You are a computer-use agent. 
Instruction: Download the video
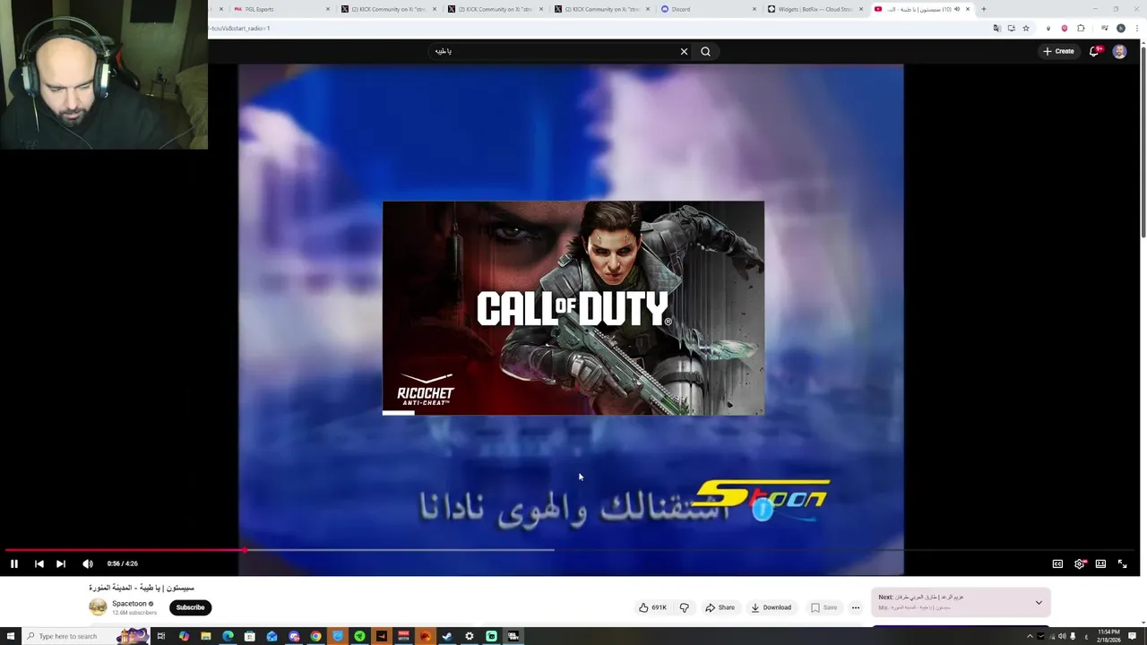coord(772,607)
